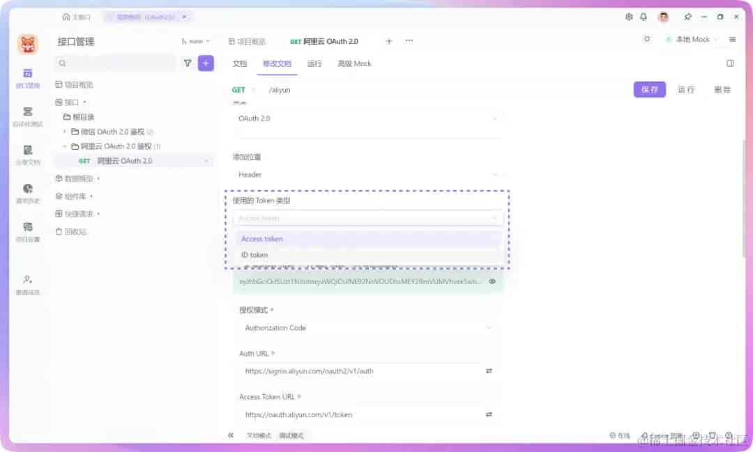Open the 项目概览 tab in tab bar

pyautogui.click(x=247, y=41)
